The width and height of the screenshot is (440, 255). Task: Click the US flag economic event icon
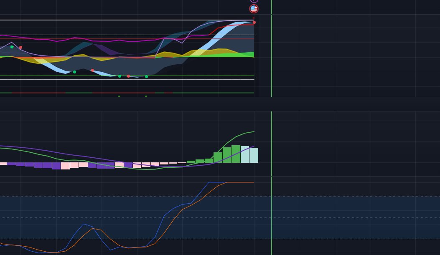pyautogui.click(x=254, y=8)
